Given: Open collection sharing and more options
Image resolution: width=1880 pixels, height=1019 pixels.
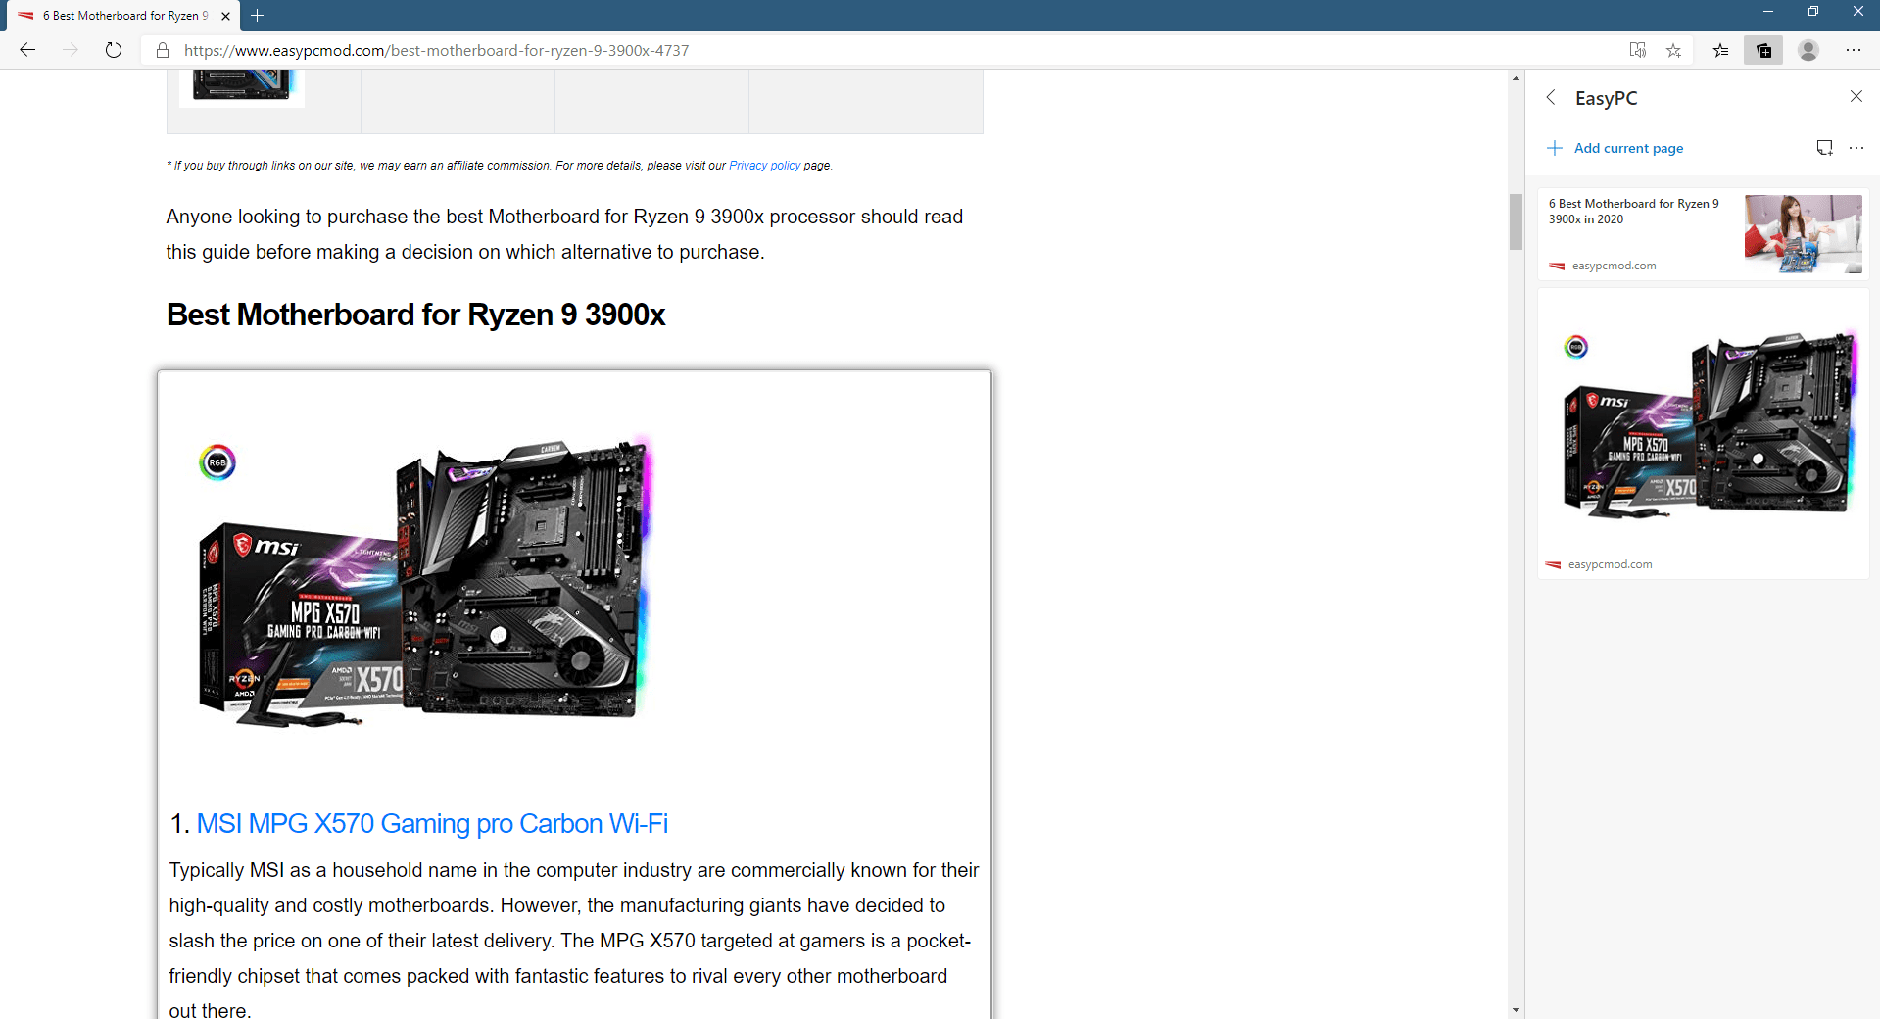Looking at the screenshot, I should 1856,148.
